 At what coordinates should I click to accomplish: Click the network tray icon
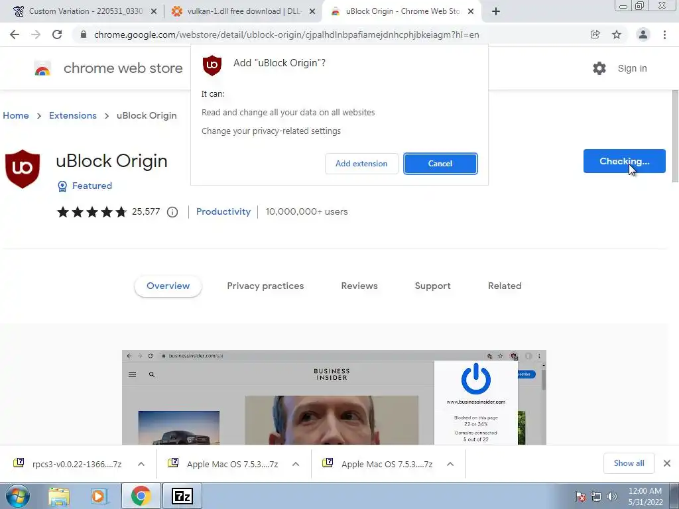(596, 496)
